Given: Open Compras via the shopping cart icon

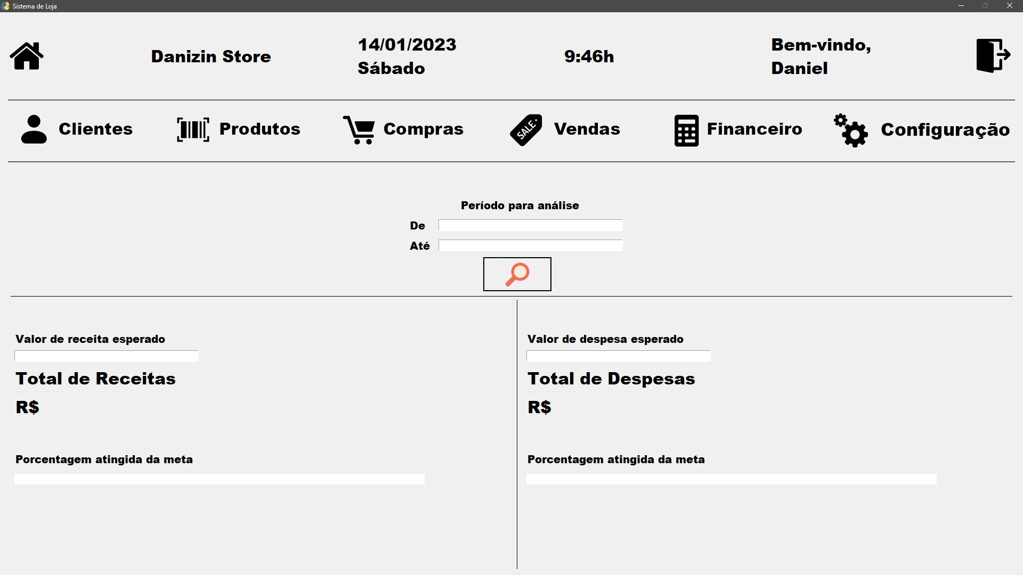Looking at the screenshot, I should pos(360,129).
